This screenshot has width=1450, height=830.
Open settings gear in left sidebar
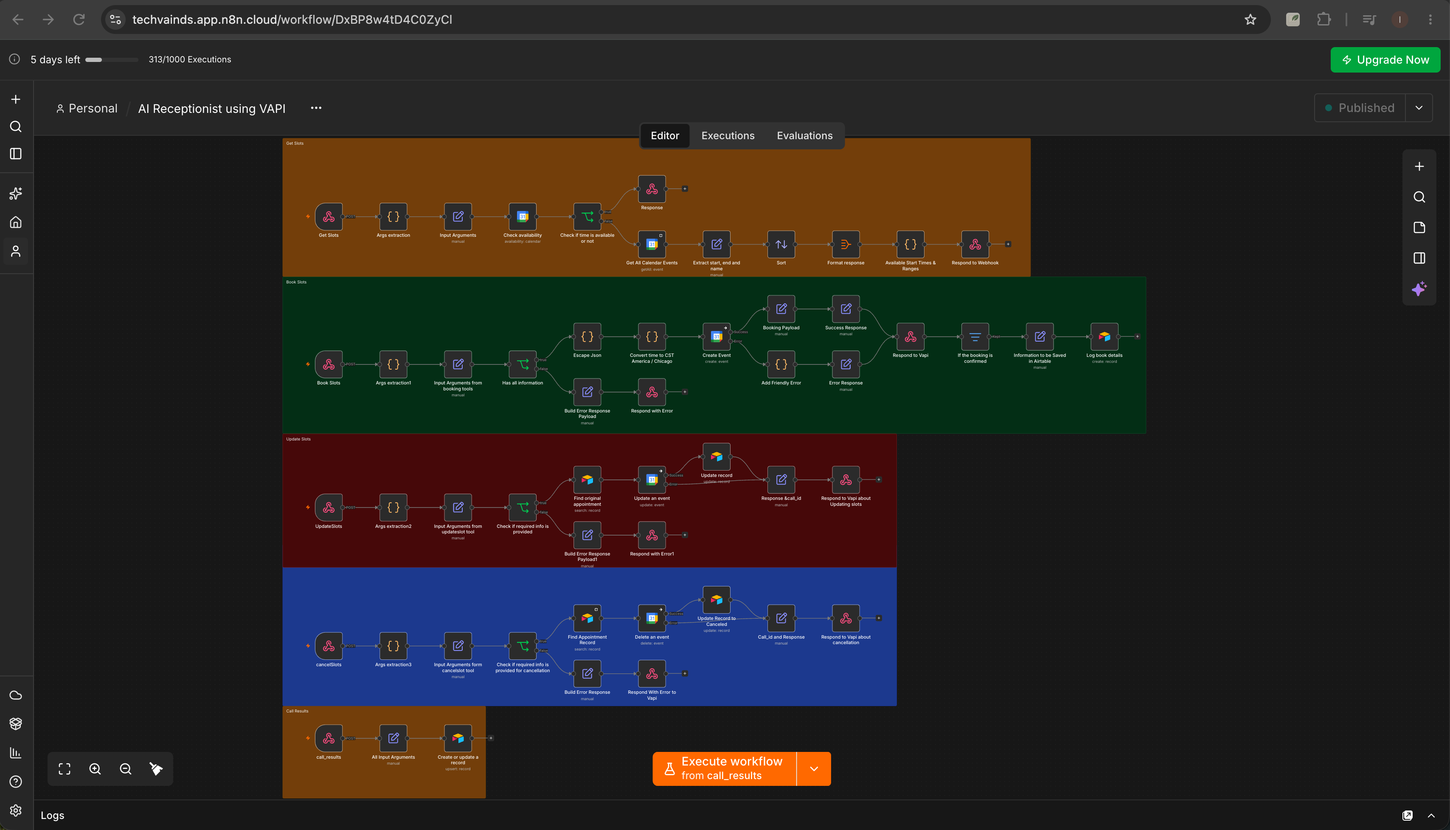16,810
